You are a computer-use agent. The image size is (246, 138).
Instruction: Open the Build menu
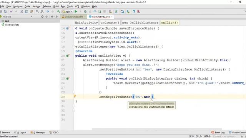(x=56, y=7)
